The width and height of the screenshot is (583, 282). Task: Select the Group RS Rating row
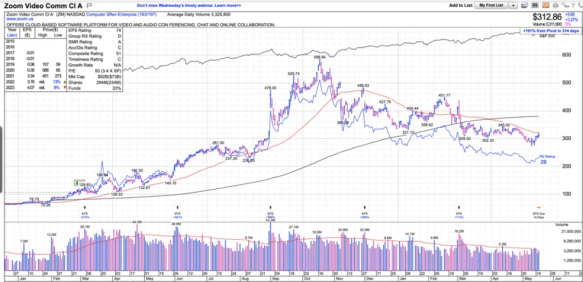[x=95, y=36]
